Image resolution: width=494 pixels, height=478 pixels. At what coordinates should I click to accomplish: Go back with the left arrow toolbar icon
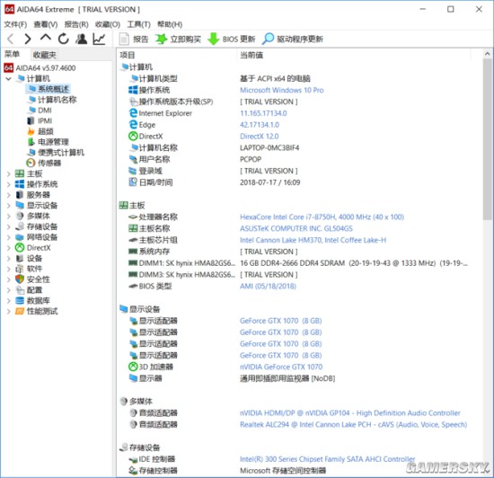[x=11, y=39]
